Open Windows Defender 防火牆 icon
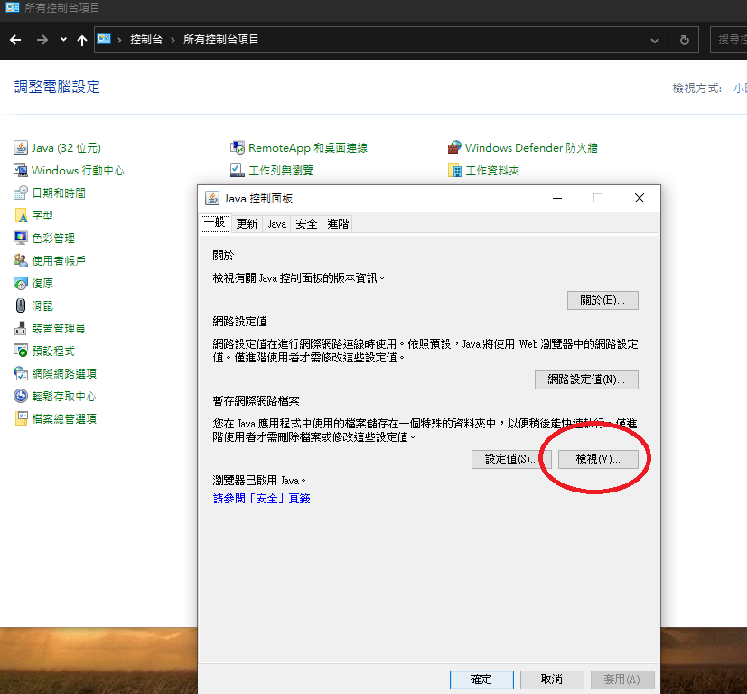The image size is (747, 694). (x=455, y=147)
